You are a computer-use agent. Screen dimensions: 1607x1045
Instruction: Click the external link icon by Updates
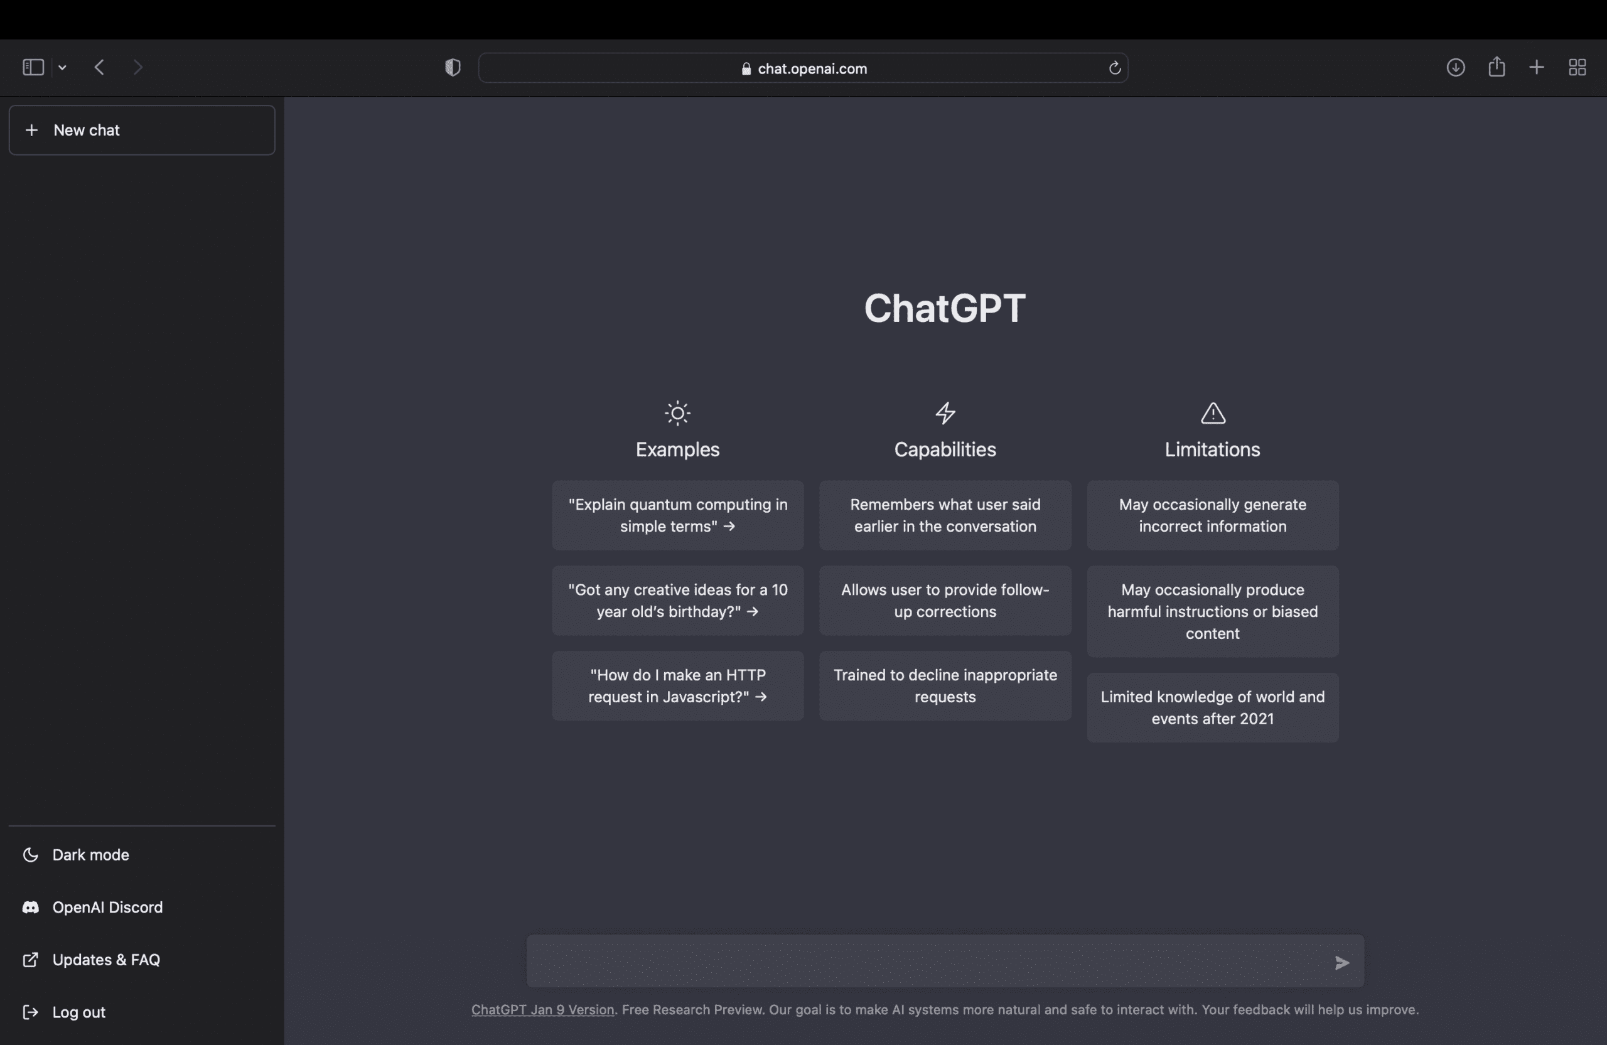[x=30, y=960]
